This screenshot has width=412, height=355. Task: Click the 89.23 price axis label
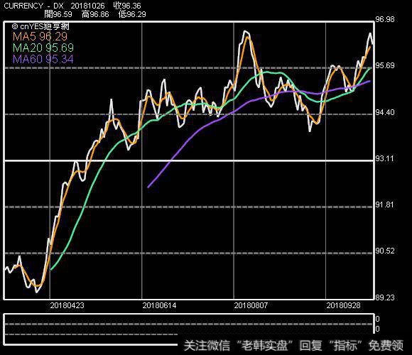coord(385,297)
